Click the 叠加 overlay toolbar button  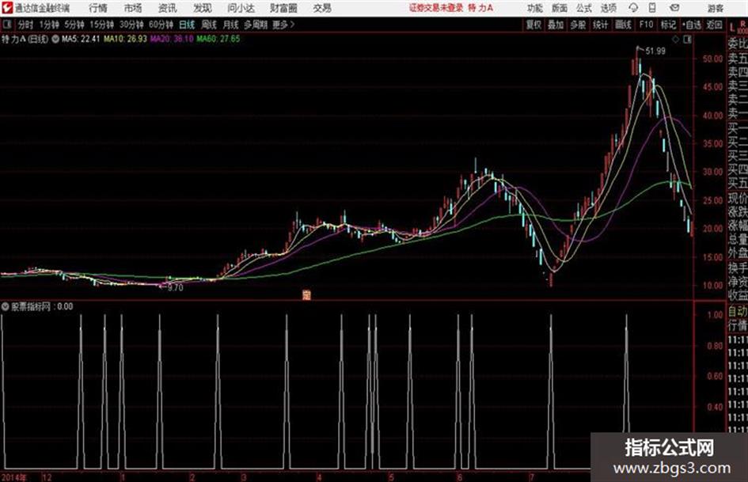556,25
